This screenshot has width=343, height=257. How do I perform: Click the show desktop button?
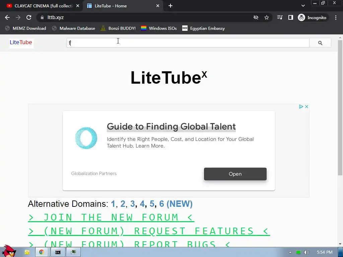340,252
